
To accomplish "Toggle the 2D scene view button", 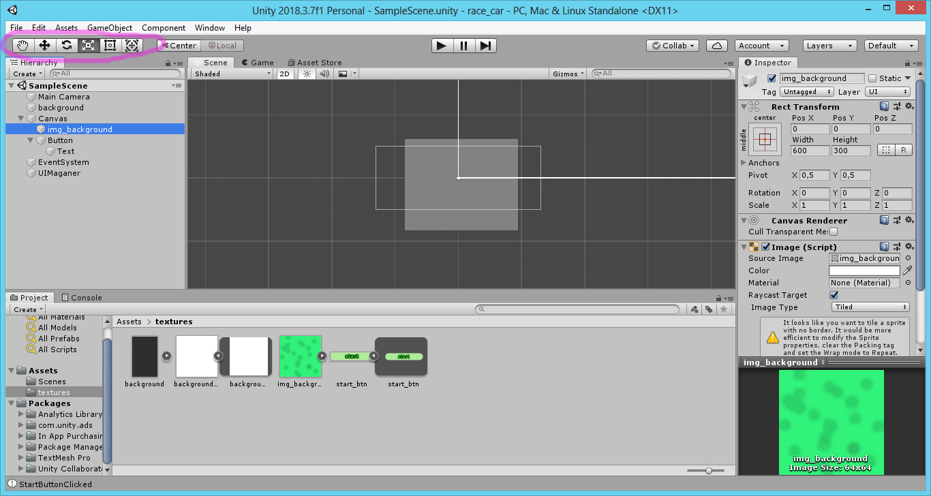I will tap(285, 74).
